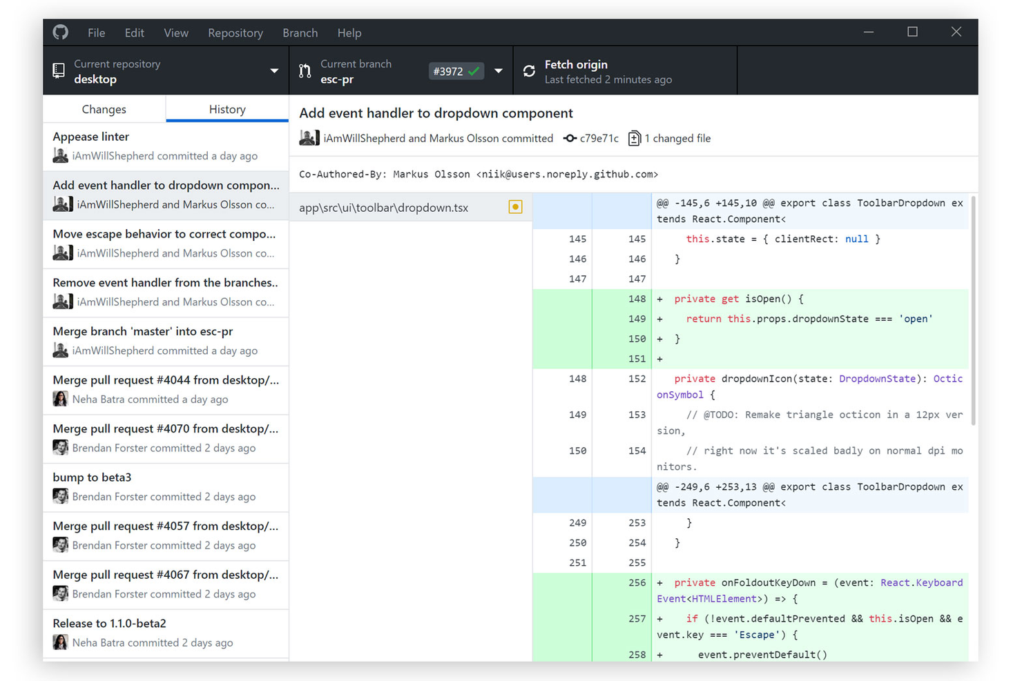Select 'Move escape behavior to correct compo...' commit

point(166,244)
